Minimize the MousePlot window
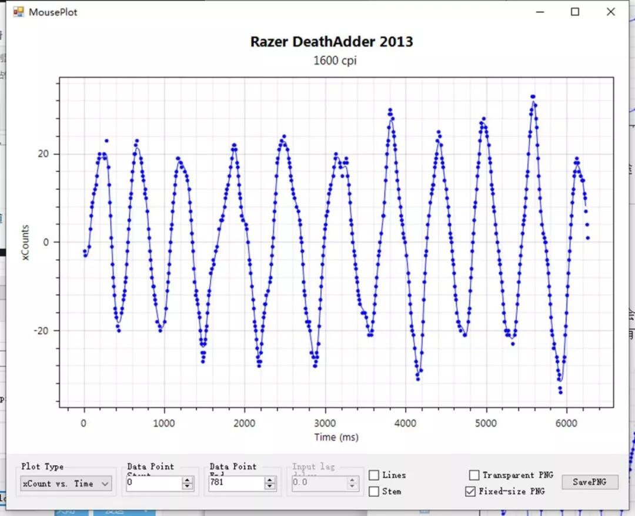This screenshot has height=516, width=635. [540, 12]
